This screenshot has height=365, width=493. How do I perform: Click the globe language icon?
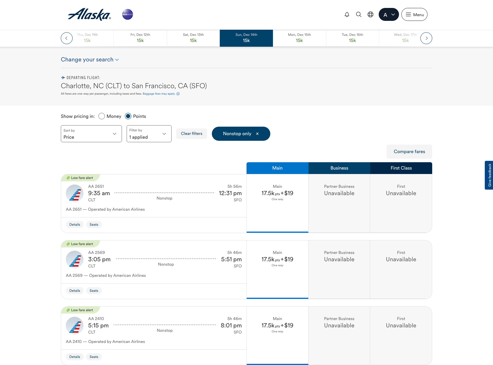tap(370, 14)
